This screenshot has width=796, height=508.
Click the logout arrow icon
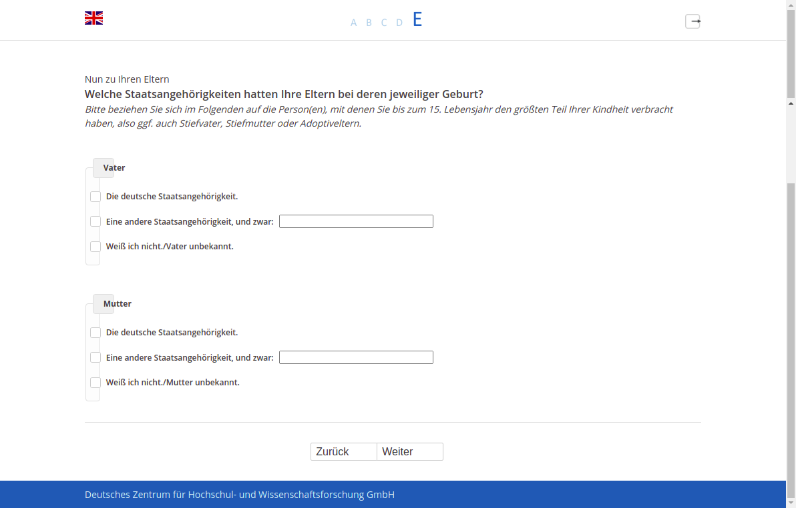(x=693, y=21)
